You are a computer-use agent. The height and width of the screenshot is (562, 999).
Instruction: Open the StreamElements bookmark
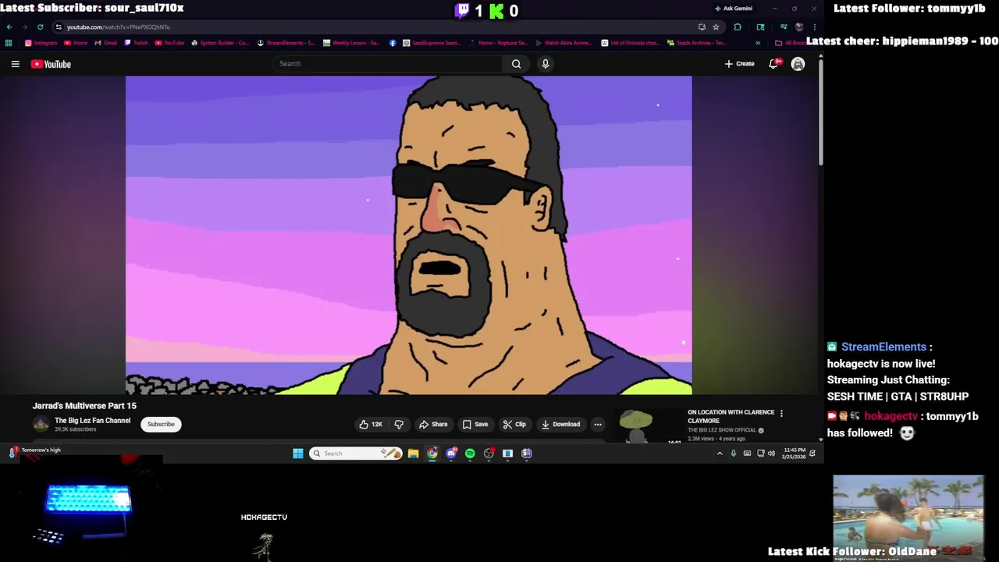286,43
